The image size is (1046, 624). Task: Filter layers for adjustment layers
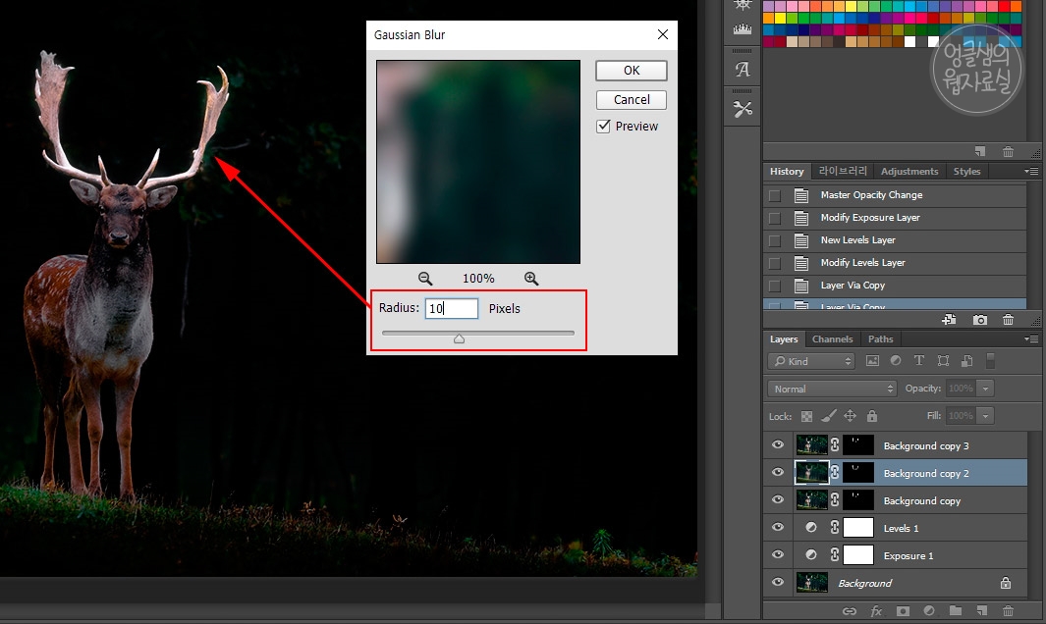[x=896, y=361]
